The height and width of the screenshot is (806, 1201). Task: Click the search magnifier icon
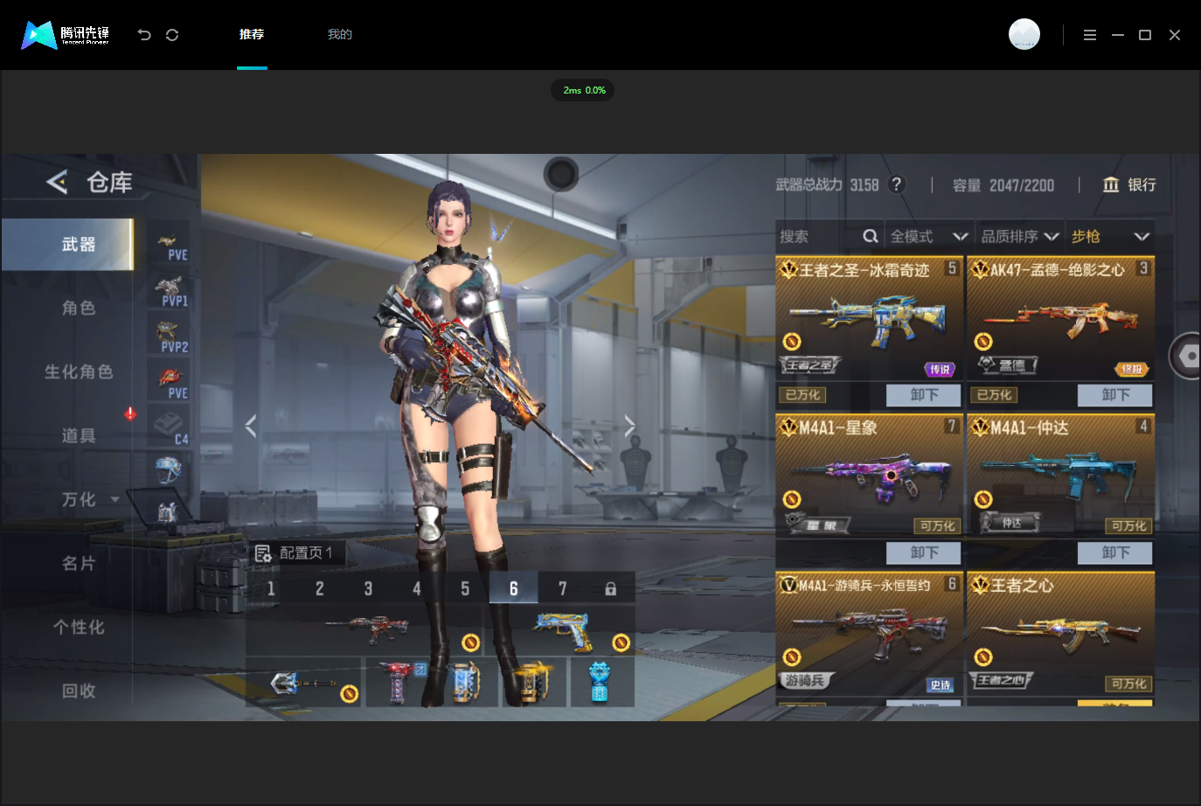871,236
